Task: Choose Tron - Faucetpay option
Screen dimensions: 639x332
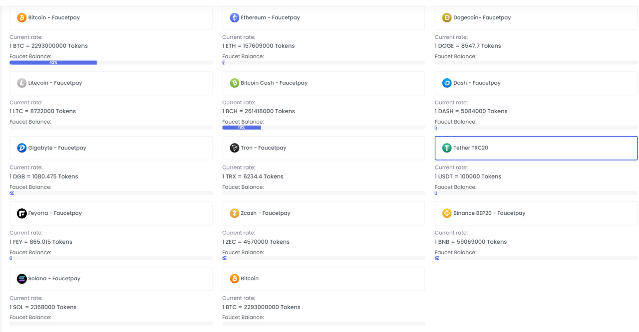Action: [x=323, y=148]
